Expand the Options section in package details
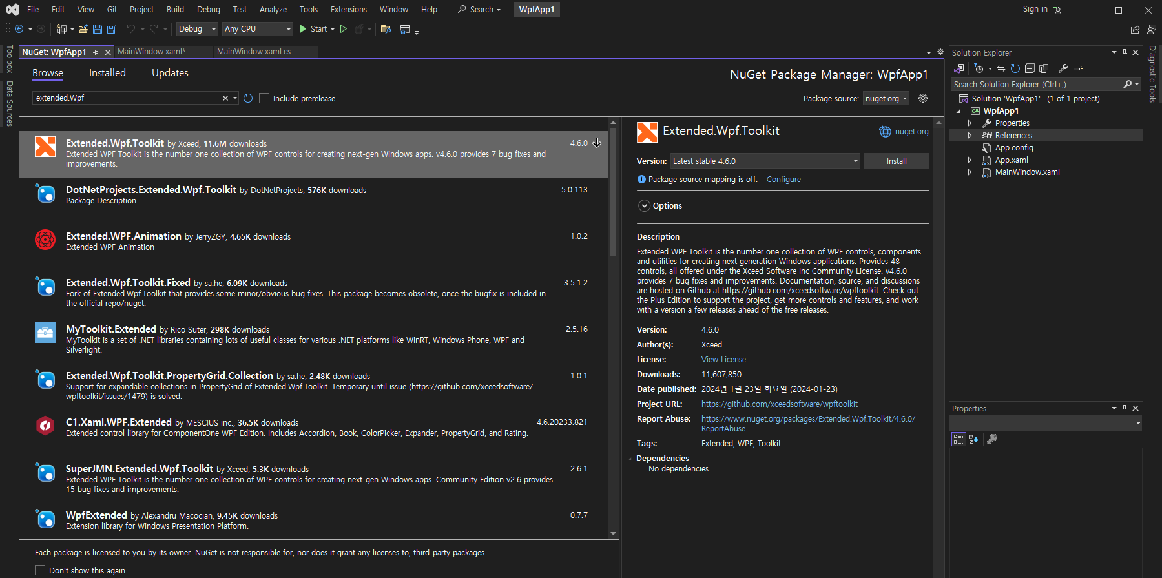 (644, 205)
